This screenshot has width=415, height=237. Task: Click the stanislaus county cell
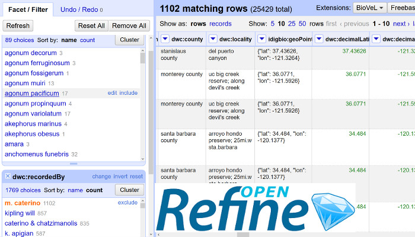coord(182,57)
